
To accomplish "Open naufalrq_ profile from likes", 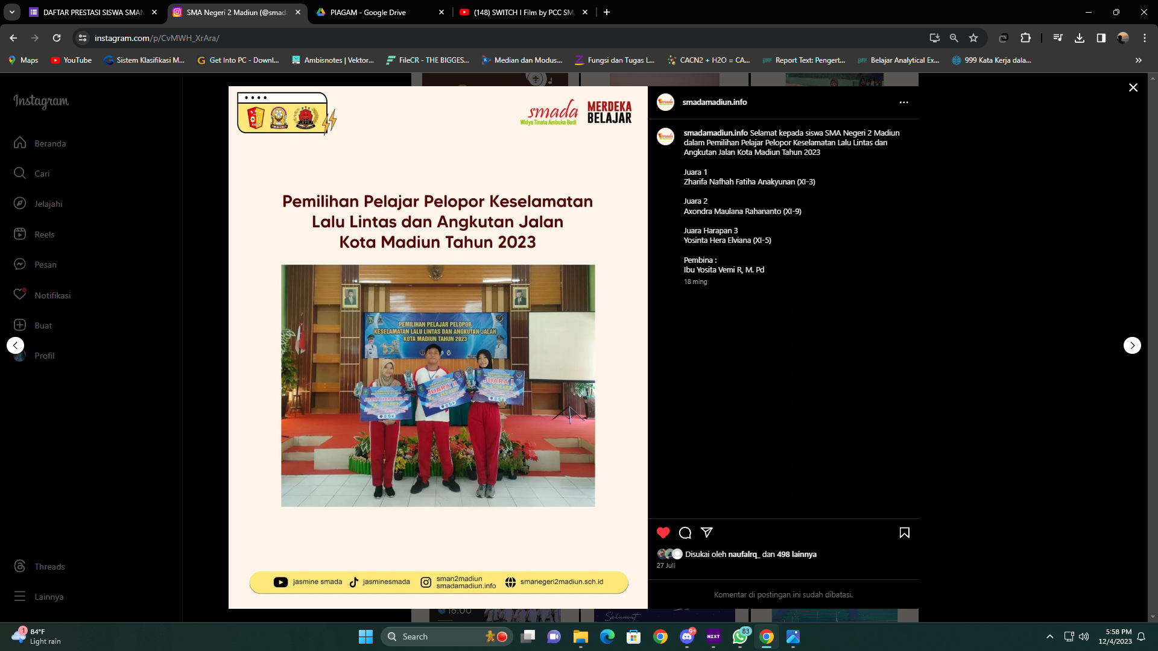I will click(x=744, y=555).
